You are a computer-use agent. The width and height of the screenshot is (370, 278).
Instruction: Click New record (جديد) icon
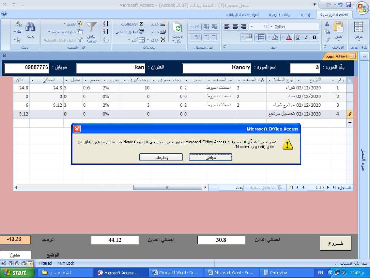tap(162, 24)
